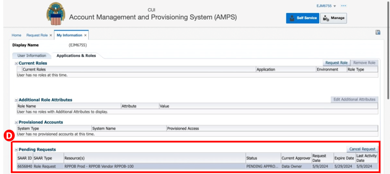390x174 pixels.
Task: Collapse the Current Roles section
Action: [16, 64]
